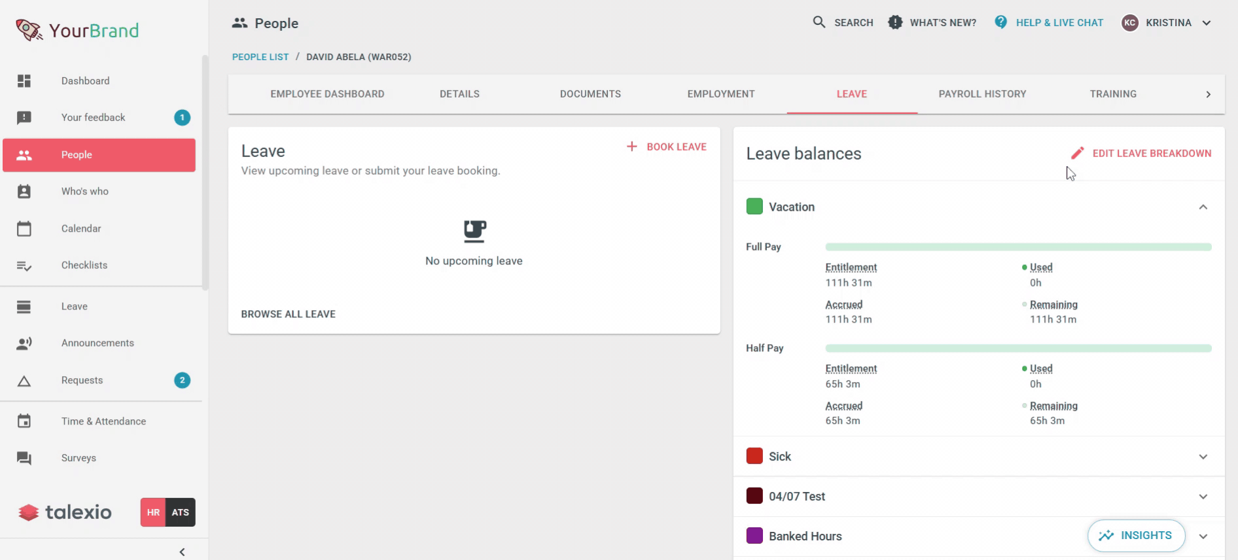Open Help & Live Chat

1049,22
